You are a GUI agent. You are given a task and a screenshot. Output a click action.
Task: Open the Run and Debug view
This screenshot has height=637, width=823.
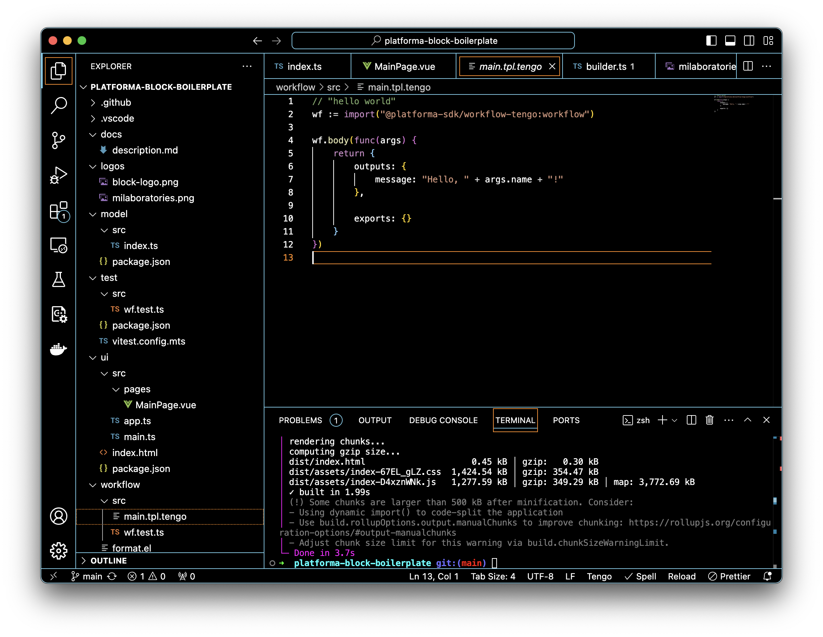coord(58,175)
